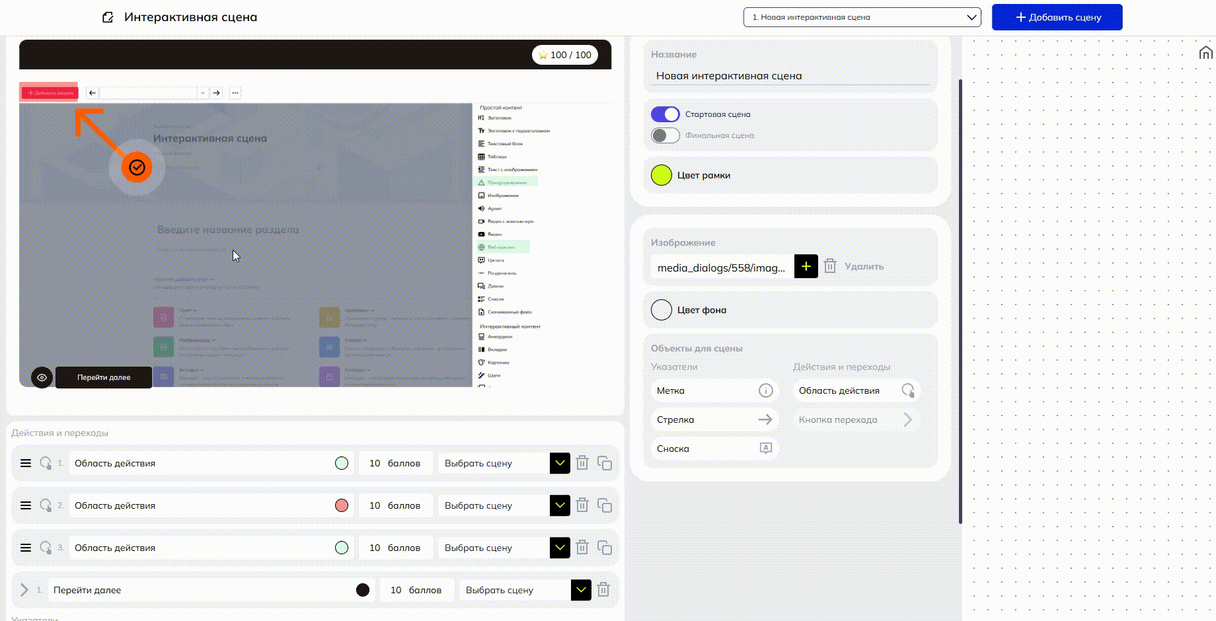Click the Название input field
1216x621 pixels.
point(790,76)
